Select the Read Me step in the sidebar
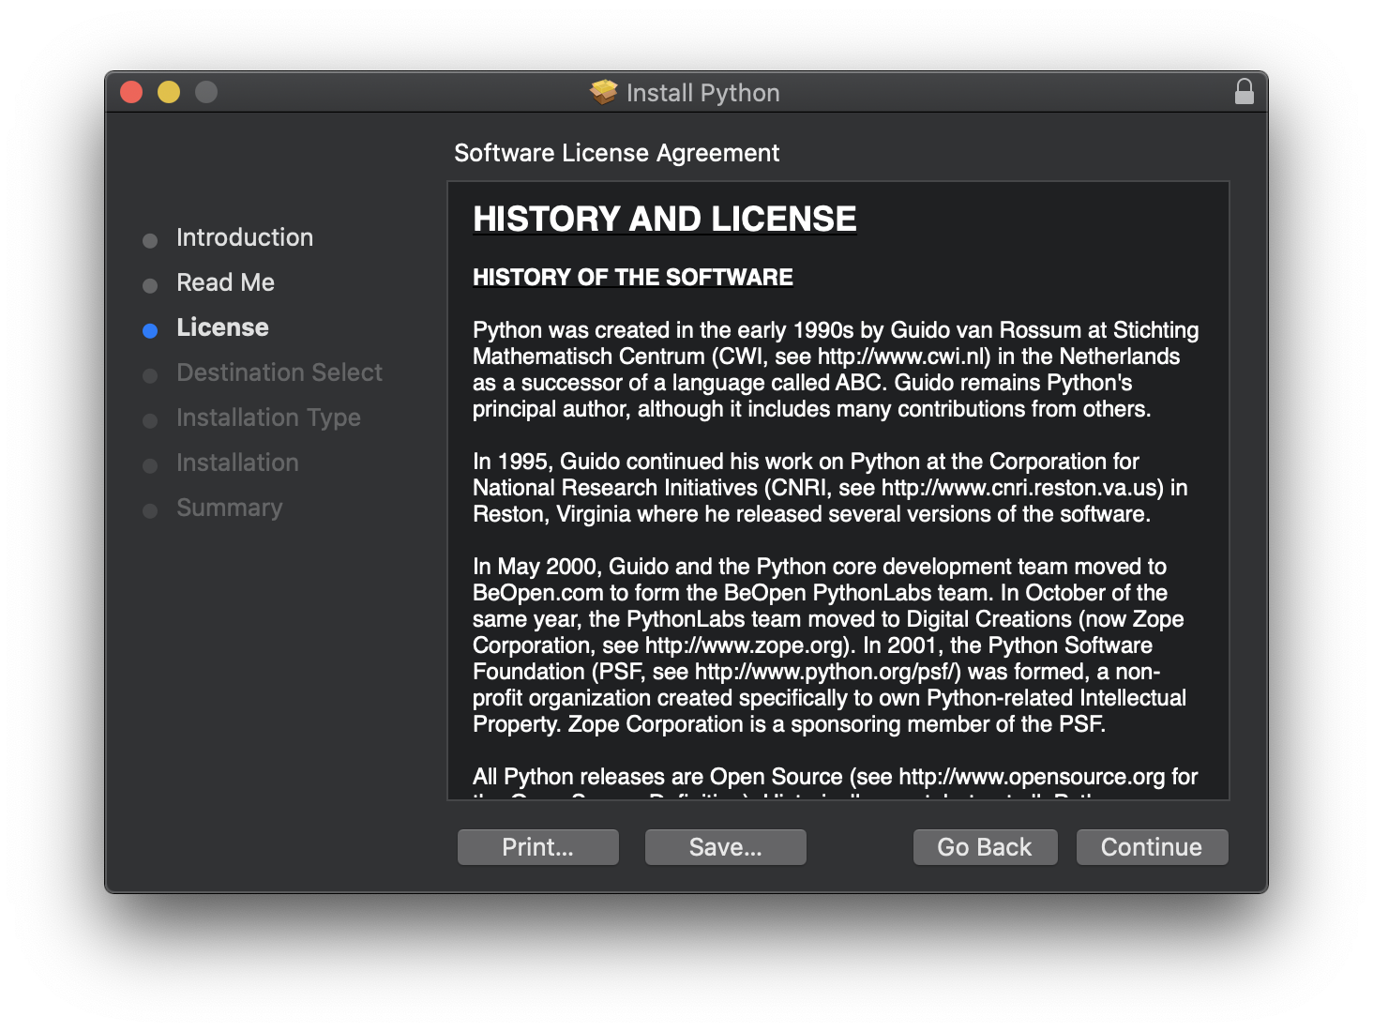 pyautogui.click(x=225, y=282)
